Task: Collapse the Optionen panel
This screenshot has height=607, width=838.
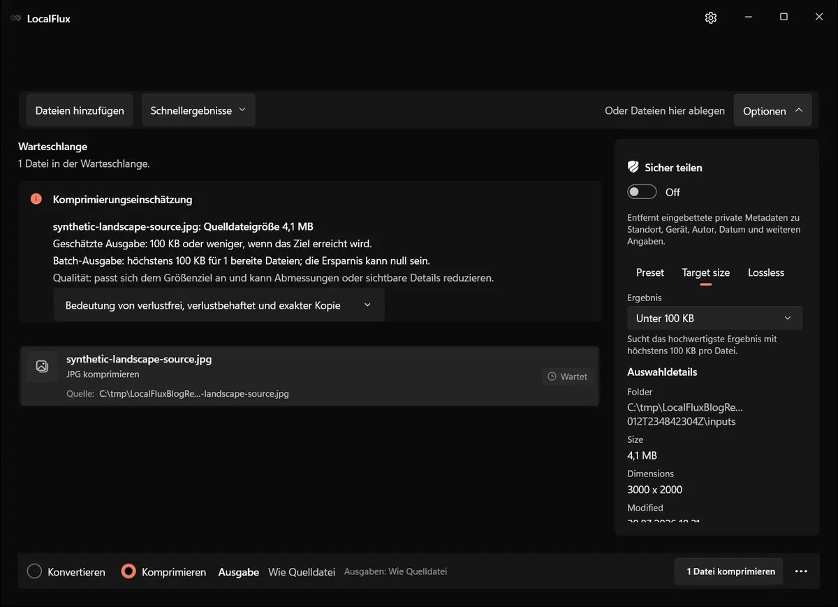Action: click(772, 110)
